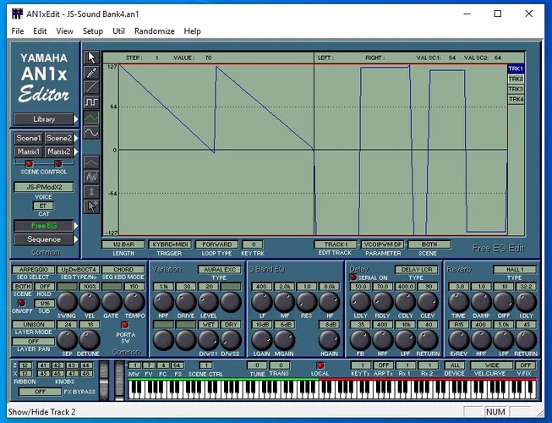
Task: Open the Setup menu
Action: (x=93, y=31)
